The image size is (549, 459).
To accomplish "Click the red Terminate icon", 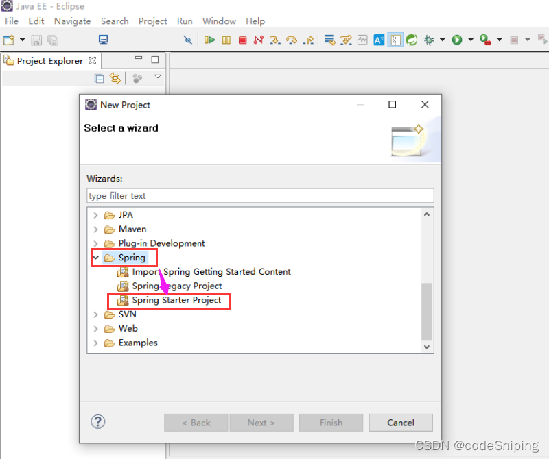I will click(x=242, y=40).
